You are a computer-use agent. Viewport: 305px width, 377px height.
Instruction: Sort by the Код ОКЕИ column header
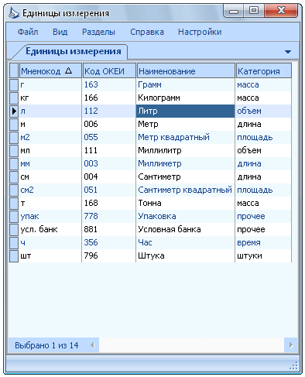pyautogui.click(x=109, y=70)
